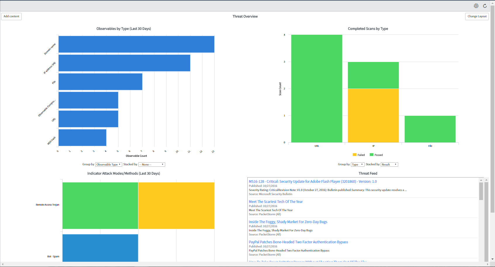Screen dimensions: 495x267
Task: Click the Threat Feed scrollbar thumb
Action: tap(481, 191)
